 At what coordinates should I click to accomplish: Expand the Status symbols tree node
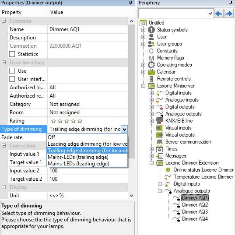pos(143,30)
